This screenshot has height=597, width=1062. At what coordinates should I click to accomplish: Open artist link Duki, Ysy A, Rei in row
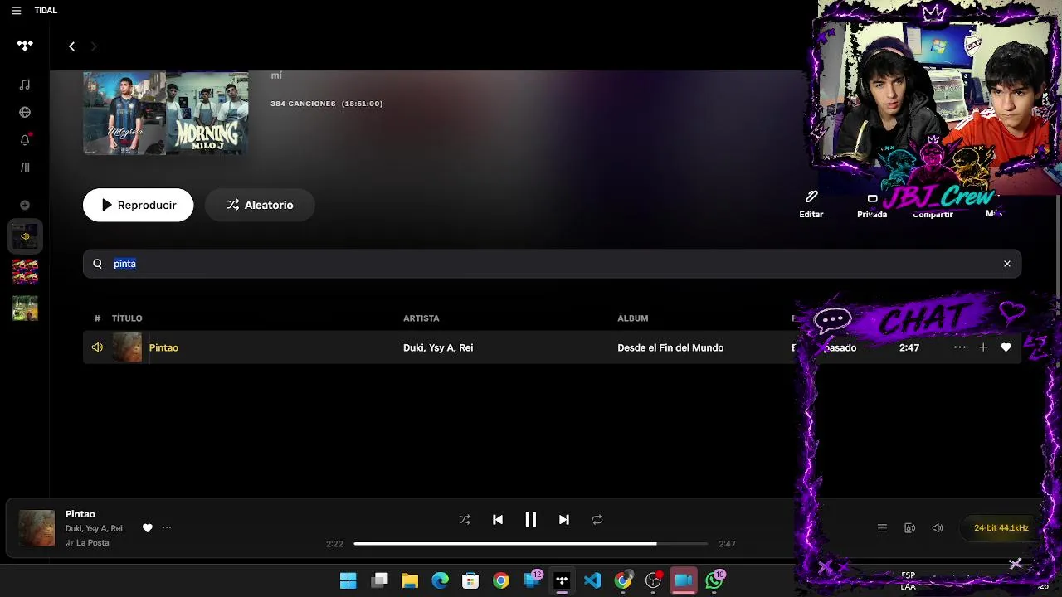pyautogui.click(x=438, y=347)
